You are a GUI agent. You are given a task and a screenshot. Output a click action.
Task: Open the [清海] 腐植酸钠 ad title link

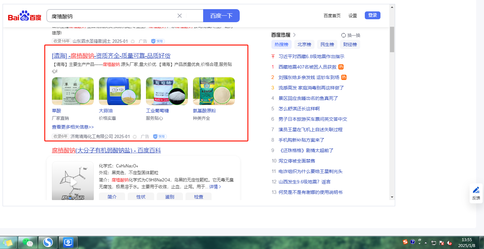pos(111,56)
